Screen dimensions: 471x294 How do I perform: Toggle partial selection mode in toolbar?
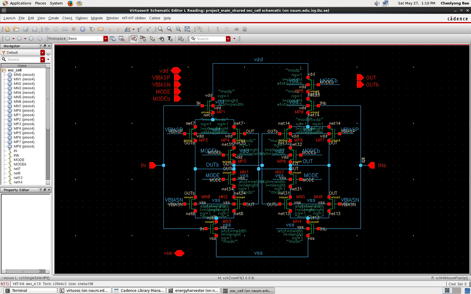pyautogui.click(x=143, y=38)
